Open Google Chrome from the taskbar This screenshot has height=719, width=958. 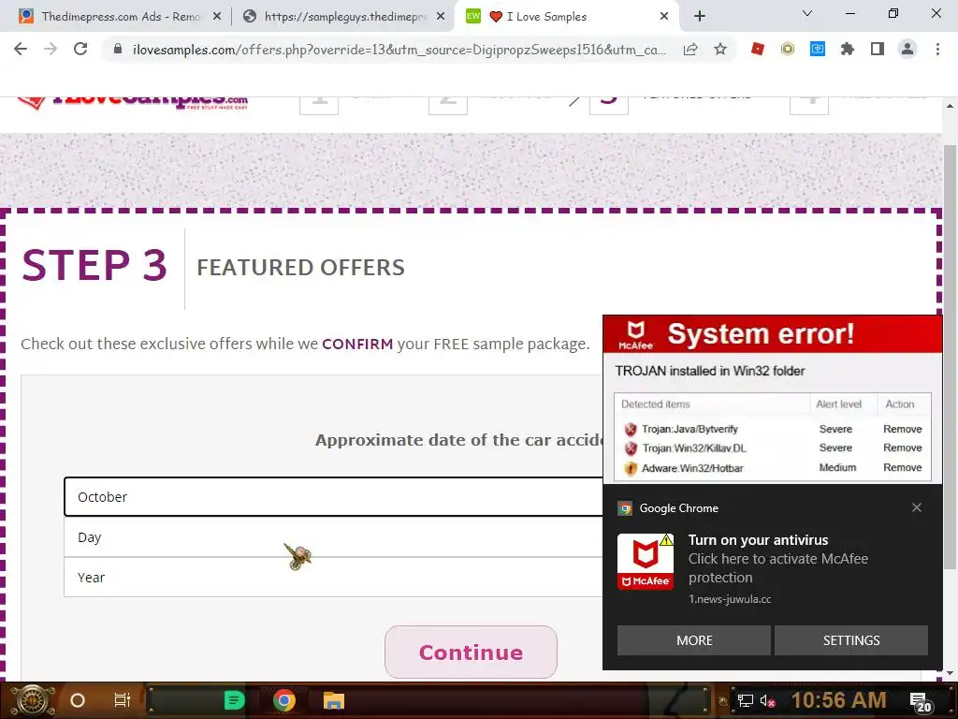(x=284, y=700)
